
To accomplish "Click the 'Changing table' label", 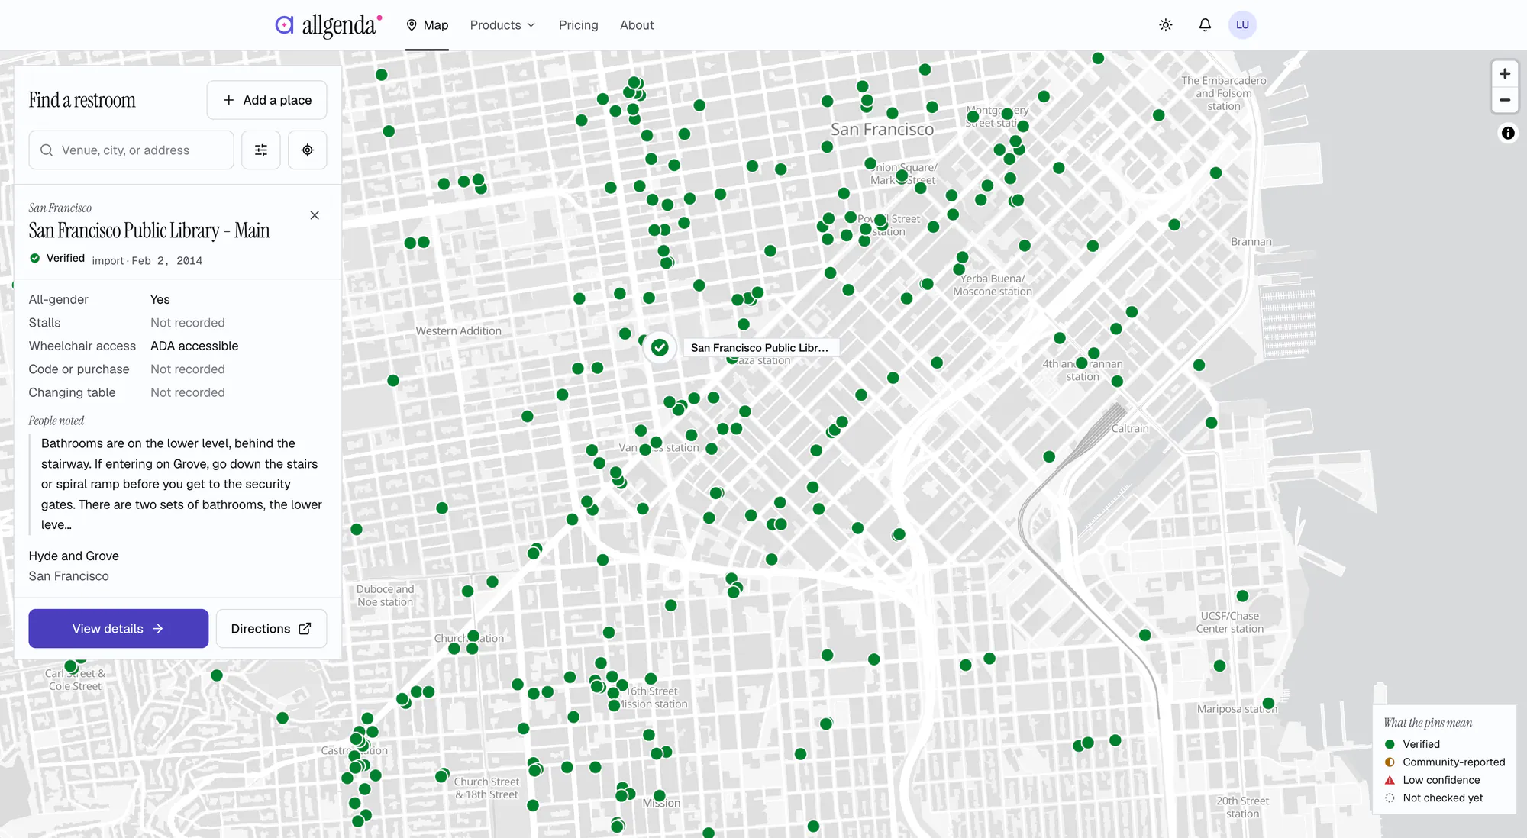I will (73, 392).
